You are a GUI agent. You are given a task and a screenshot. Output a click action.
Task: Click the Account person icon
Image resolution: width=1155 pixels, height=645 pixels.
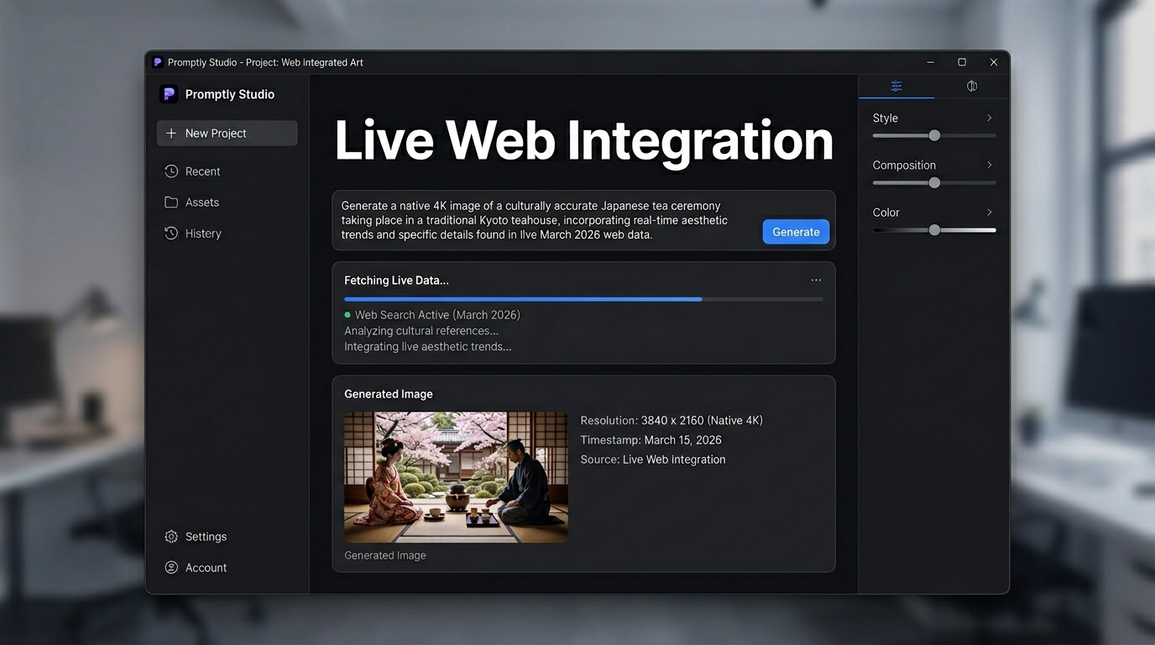(171, 568)
